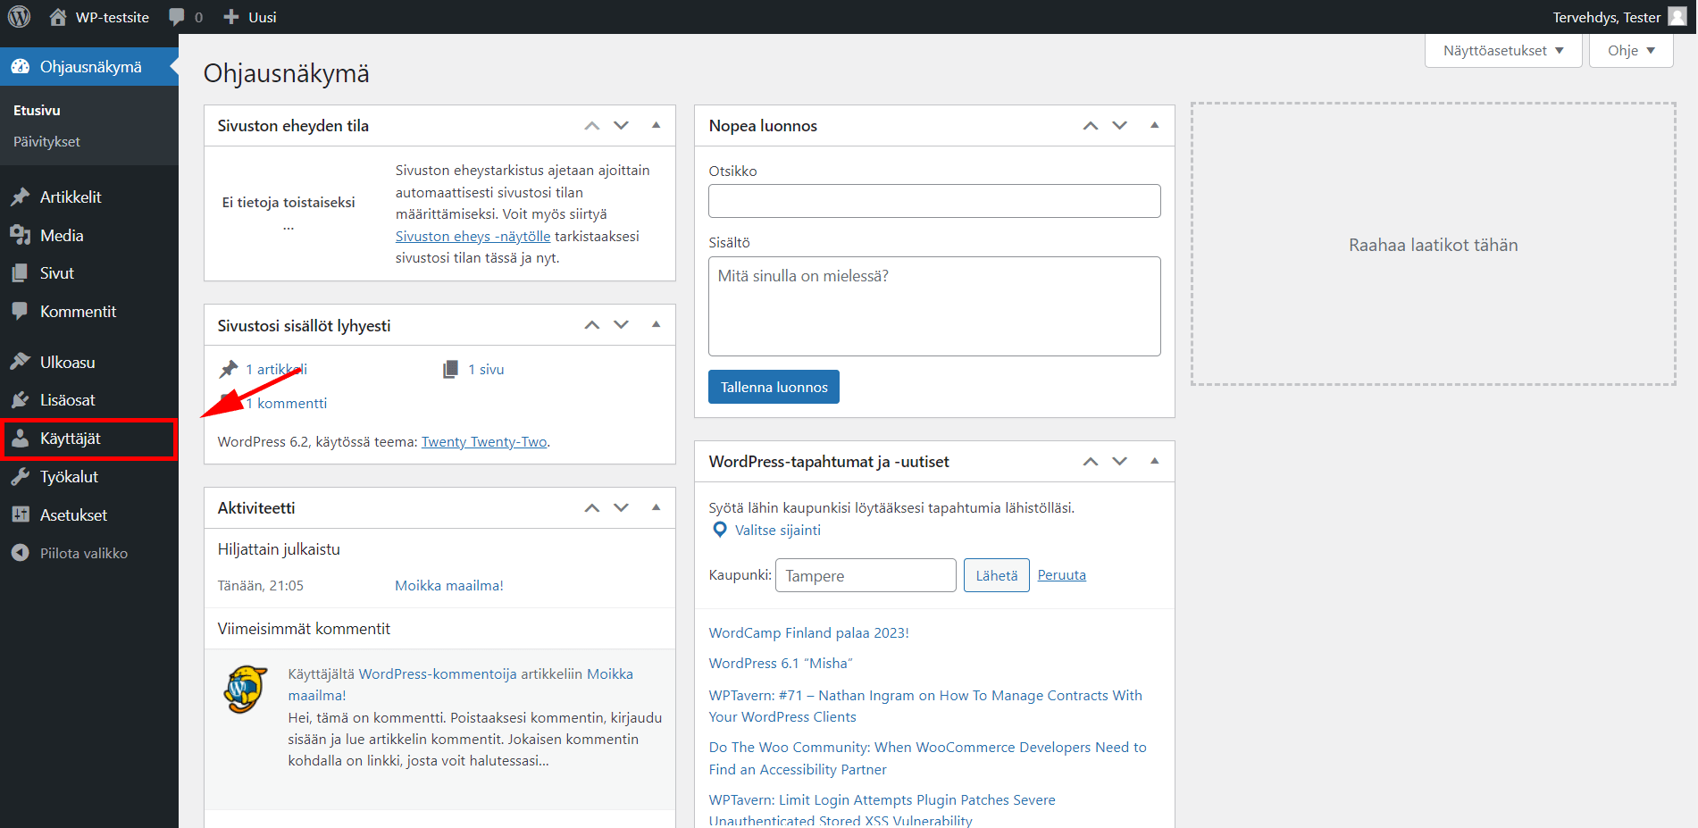
Task: Open Sivuston eheys -näytölle link
Action: click(x=473, y=237)
